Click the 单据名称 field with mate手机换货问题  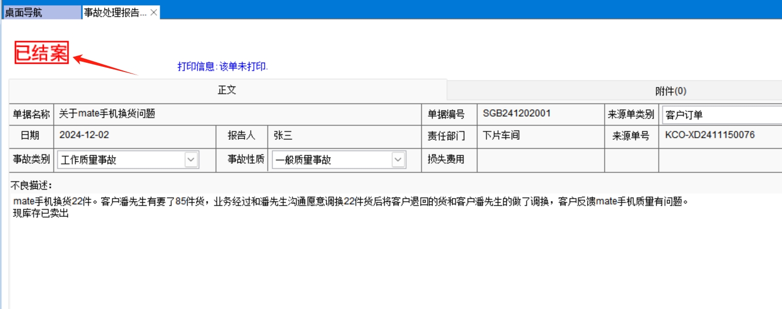coord(237,114)
